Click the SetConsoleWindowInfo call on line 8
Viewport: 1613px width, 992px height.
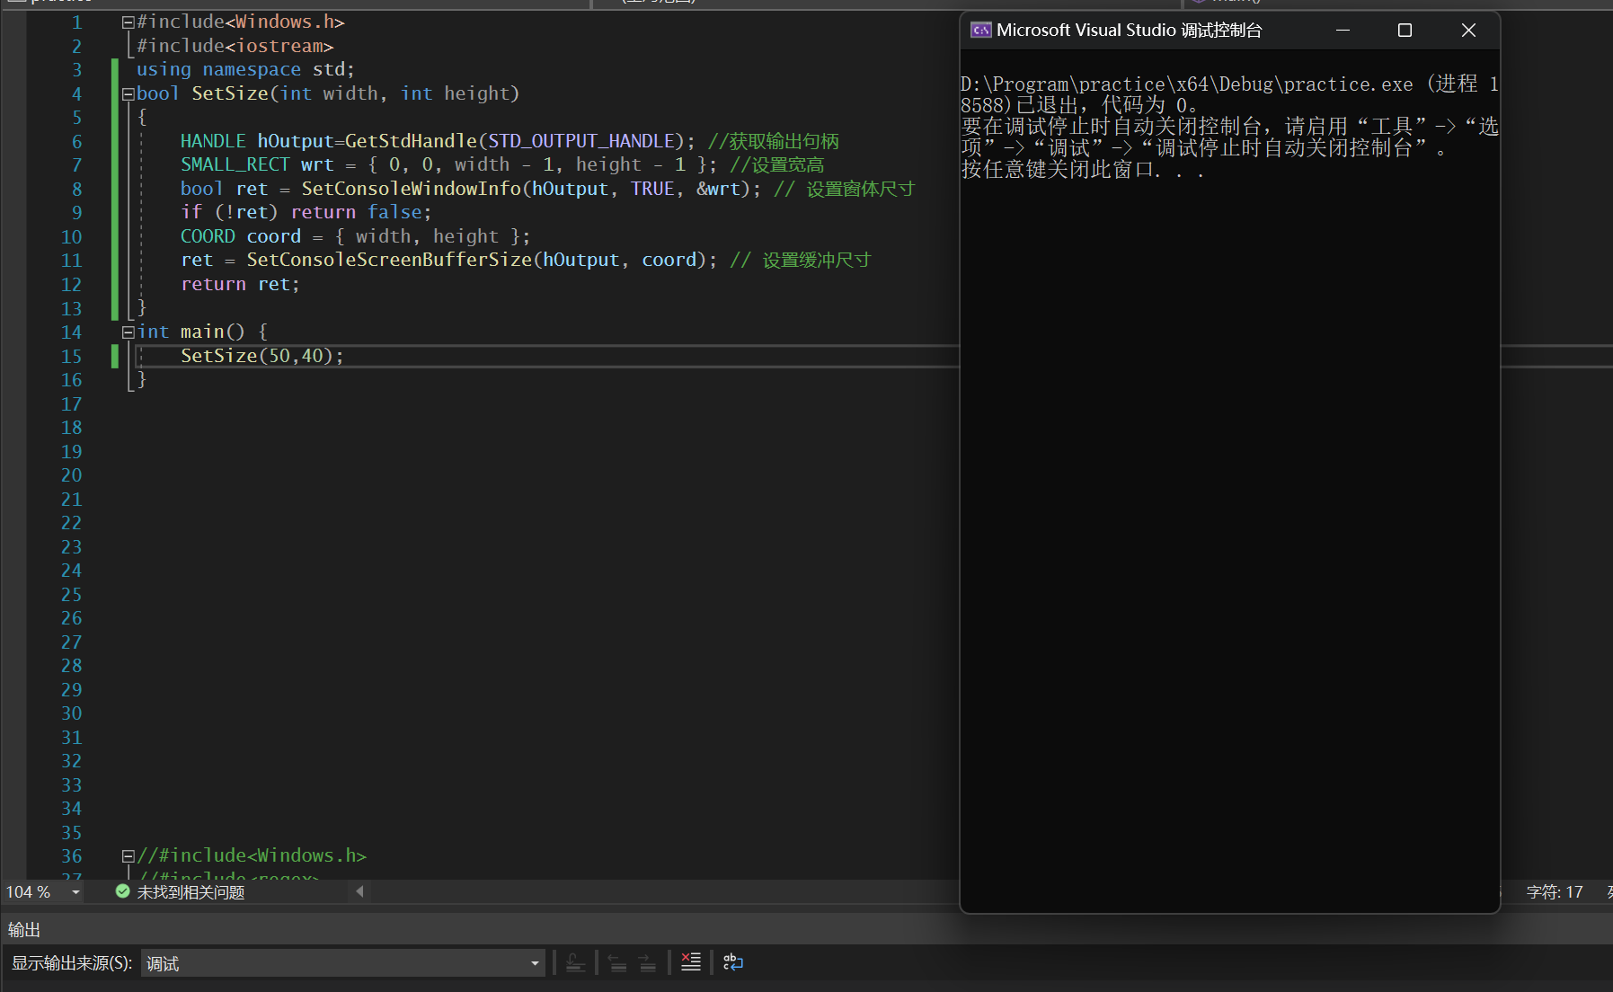tap(411, 189)
